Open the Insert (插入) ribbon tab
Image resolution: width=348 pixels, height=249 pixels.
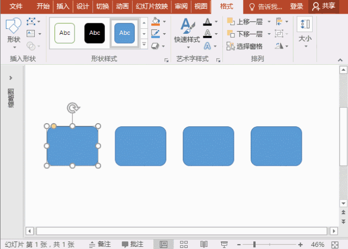point(63,7)
